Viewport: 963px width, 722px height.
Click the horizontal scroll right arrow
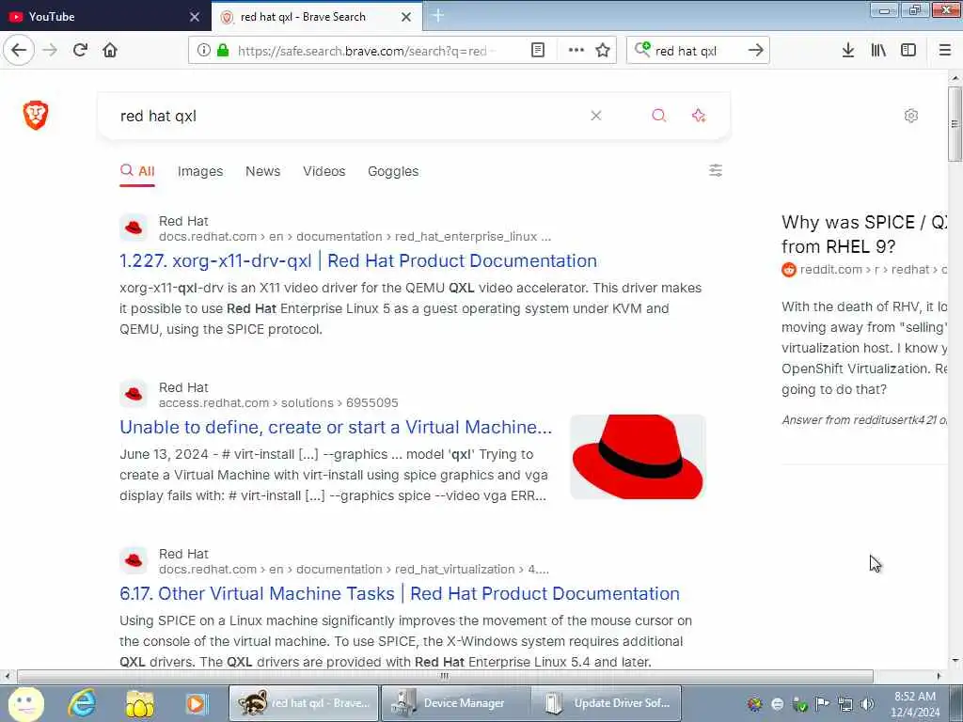click(939, 676)
